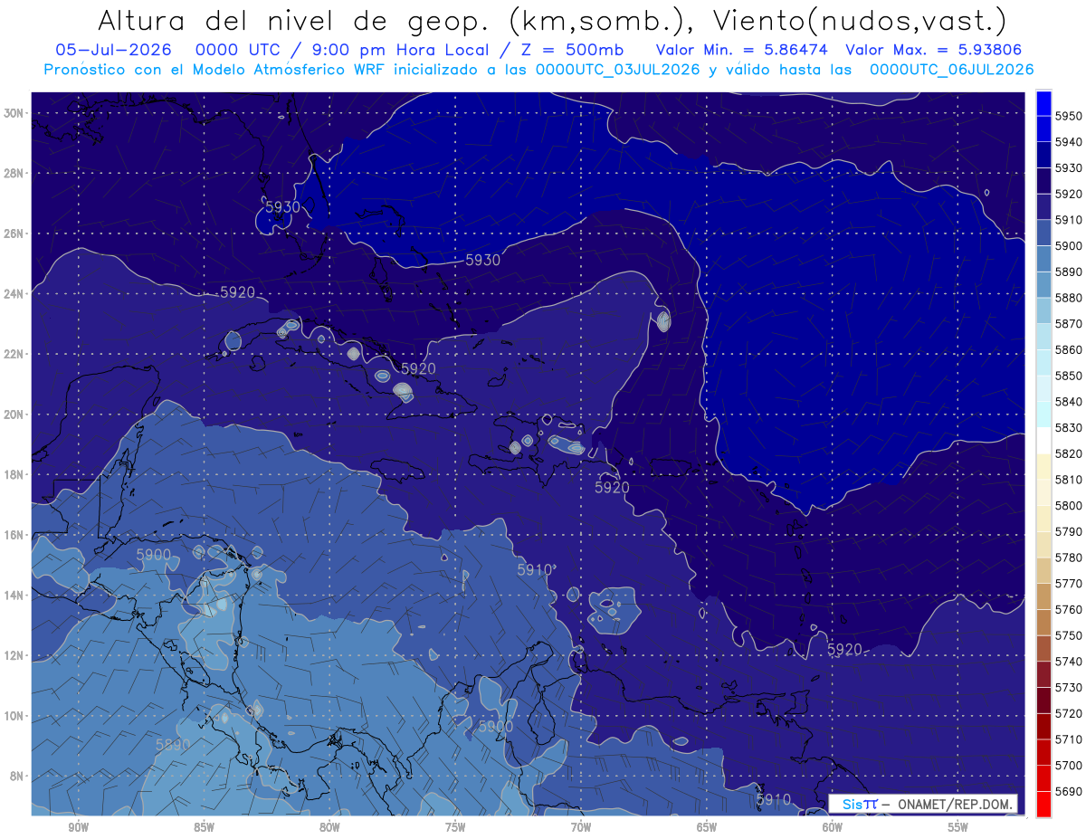This screenshot has height=839, width=1086.
Task: Pick the bright blue swatch at colorbar top
Action: [x=1043, y=103]
